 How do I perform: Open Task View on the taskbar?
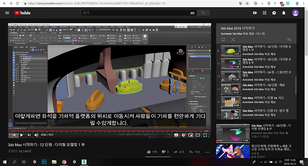click(24, 162)
